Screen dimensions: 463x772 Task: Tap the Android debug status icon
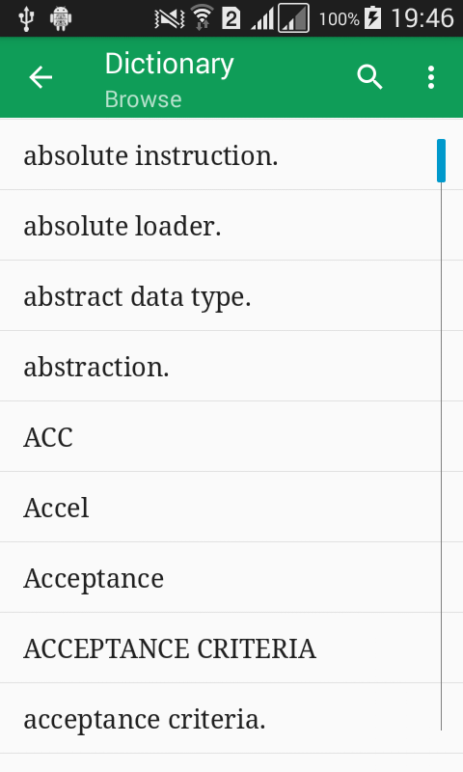(61, 18)
